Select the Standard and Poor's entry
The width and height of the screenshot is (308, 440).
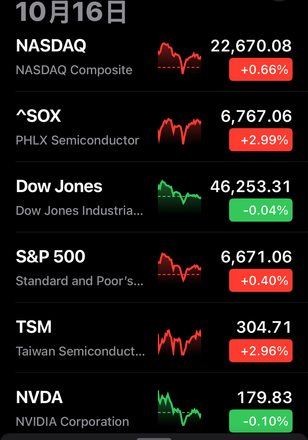79,281
